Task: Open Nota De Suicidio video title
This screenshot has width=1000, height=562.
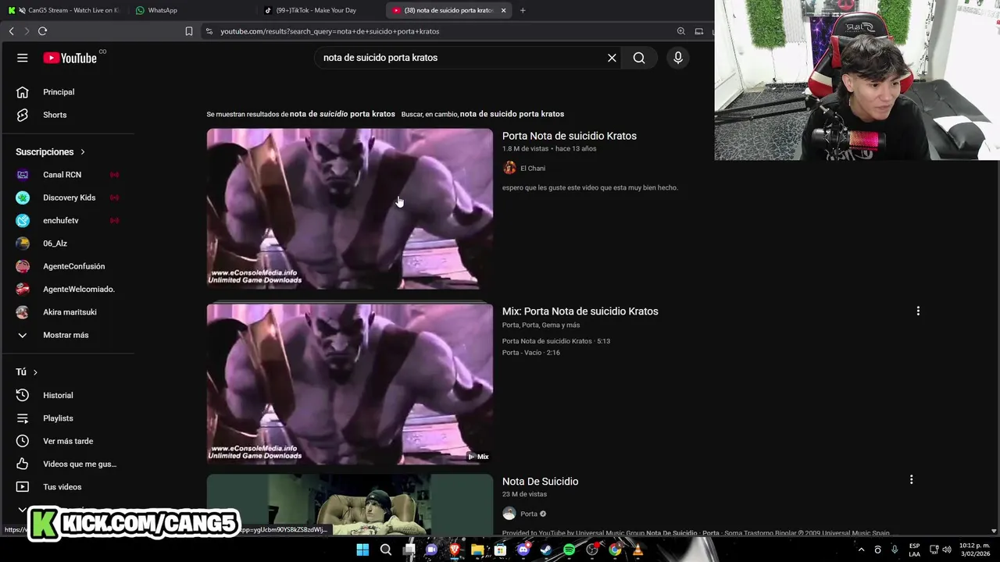Action: (541, 482)
